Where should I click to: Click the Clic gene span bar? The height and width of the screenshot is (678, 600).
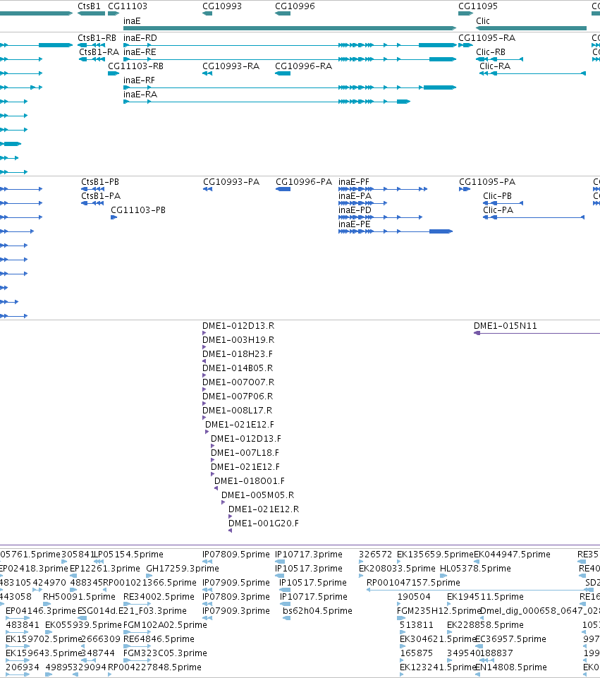tap(531, 28)
